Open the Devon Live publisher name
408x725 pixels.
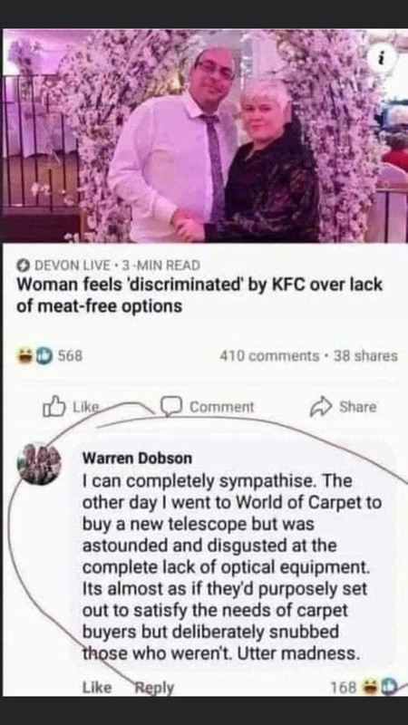tap(73, 266)
